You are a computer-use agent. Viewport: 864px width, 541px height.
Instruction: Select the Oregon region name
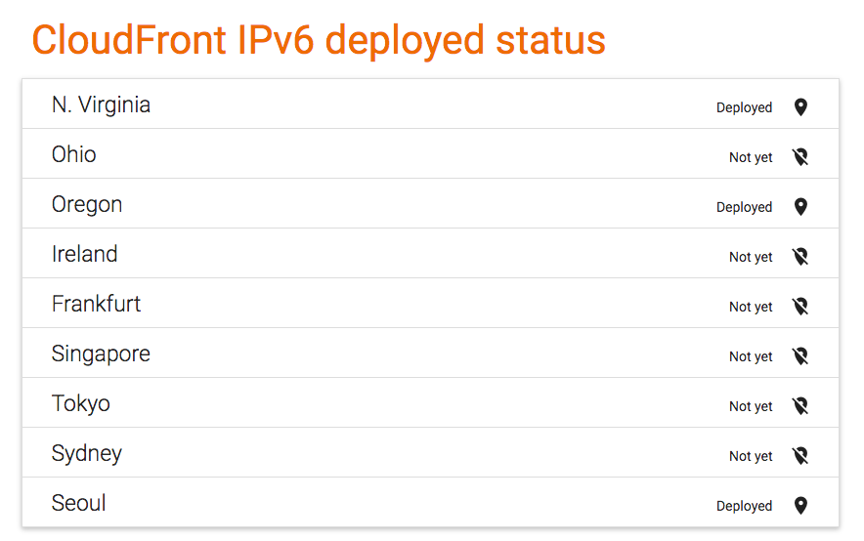tap(87, 205)
